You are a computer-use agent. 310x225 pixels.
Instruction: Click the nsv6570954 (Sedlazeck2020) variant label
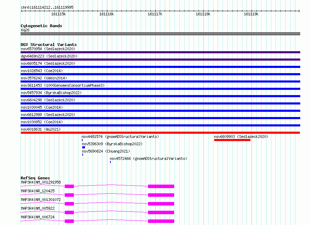(x=48, y=49)
